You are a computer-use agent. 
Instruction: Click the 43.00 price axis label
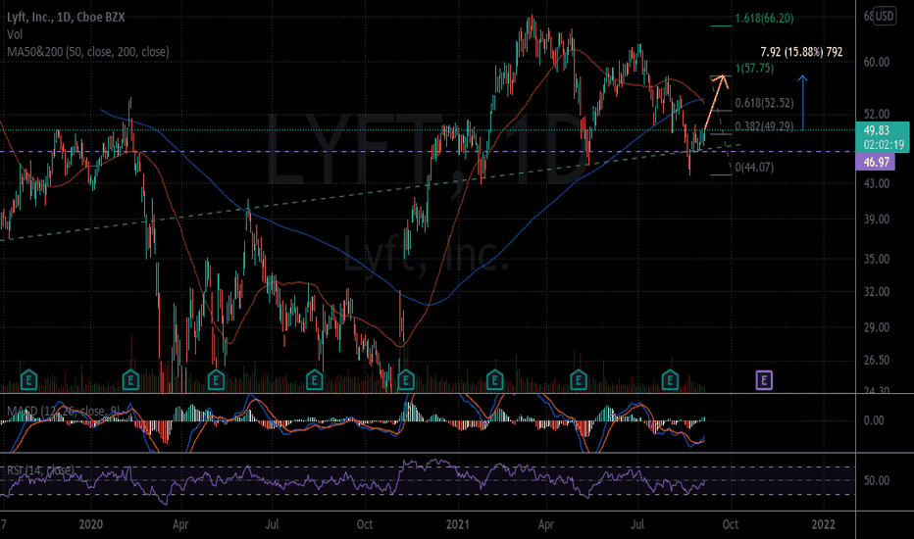[876, 183]
